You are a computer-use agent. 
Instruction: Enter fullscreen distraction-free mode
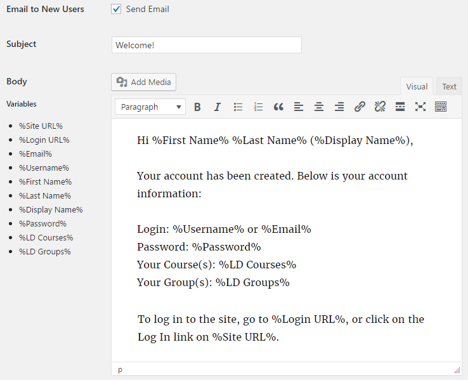tap(420, 107)
